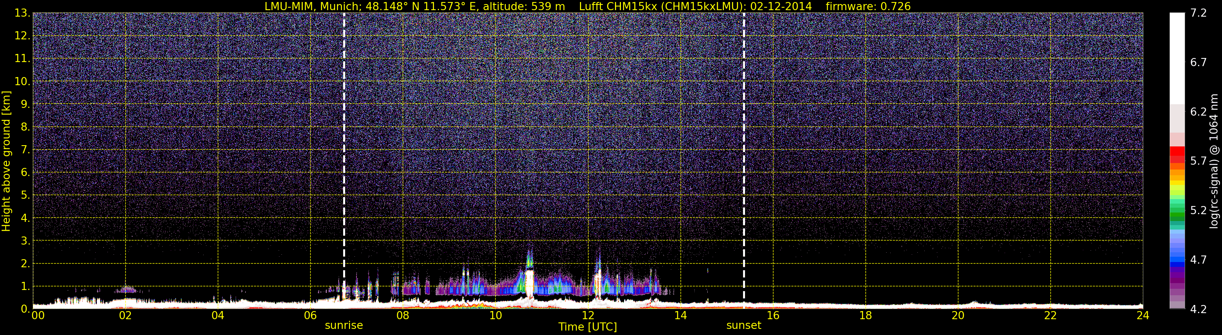
Task: Click the '8.' height tick label
Action: pos(25,127)
